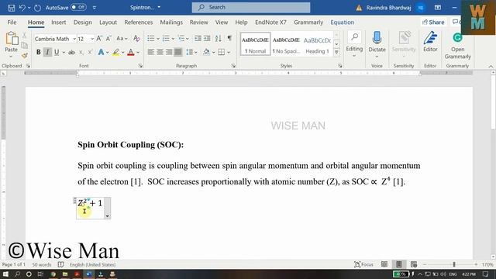Toggle bold formatting
496x279 pixels.
tap(38, 52)
